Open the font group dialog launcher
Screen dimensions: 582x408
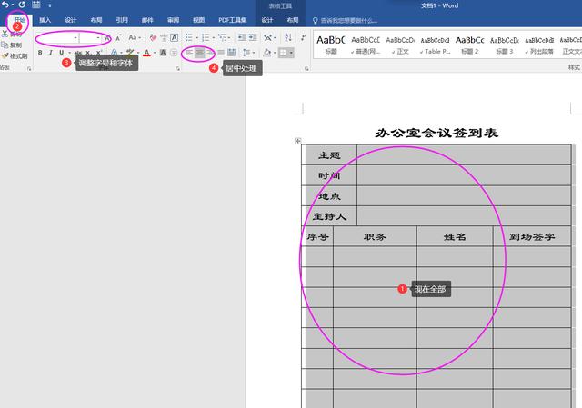(178, 69)
